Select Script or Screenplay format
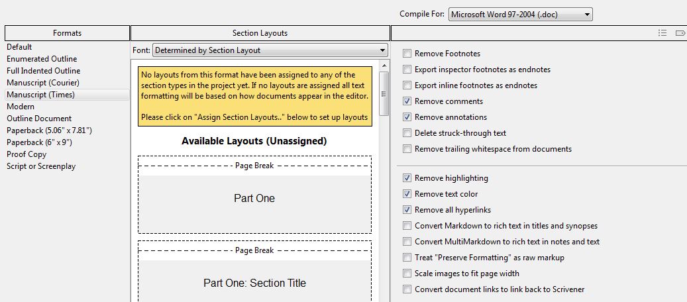687x302 pixels. pos(41,166)
